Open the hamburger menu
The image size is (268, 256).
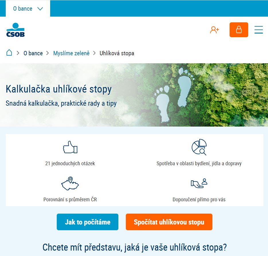point(259,30)
